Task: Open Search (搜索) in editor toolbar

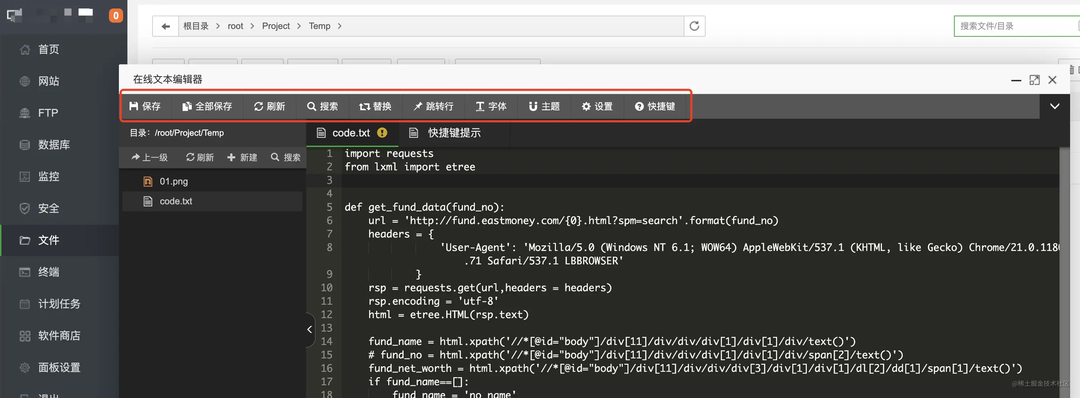Action: (x=322, y=106)
